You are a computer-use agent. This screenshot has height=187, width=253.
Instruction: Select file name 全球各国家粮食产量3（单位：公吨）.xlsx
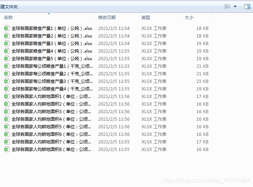pos(52,44)
